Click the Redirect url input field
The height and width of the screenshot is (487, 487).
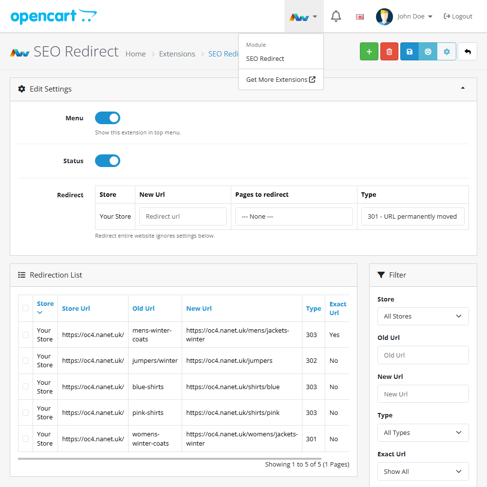183,217
